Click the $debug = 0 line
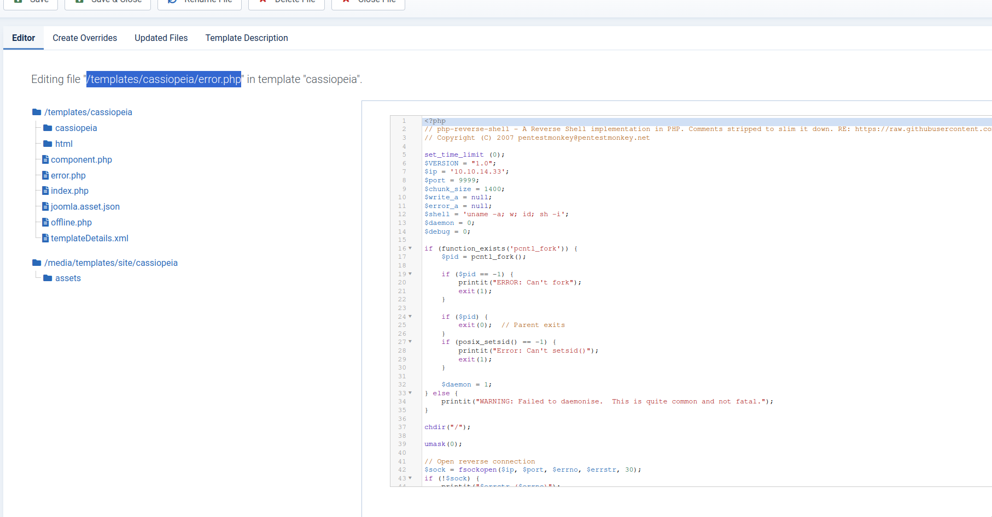 [x=447, y=231]
